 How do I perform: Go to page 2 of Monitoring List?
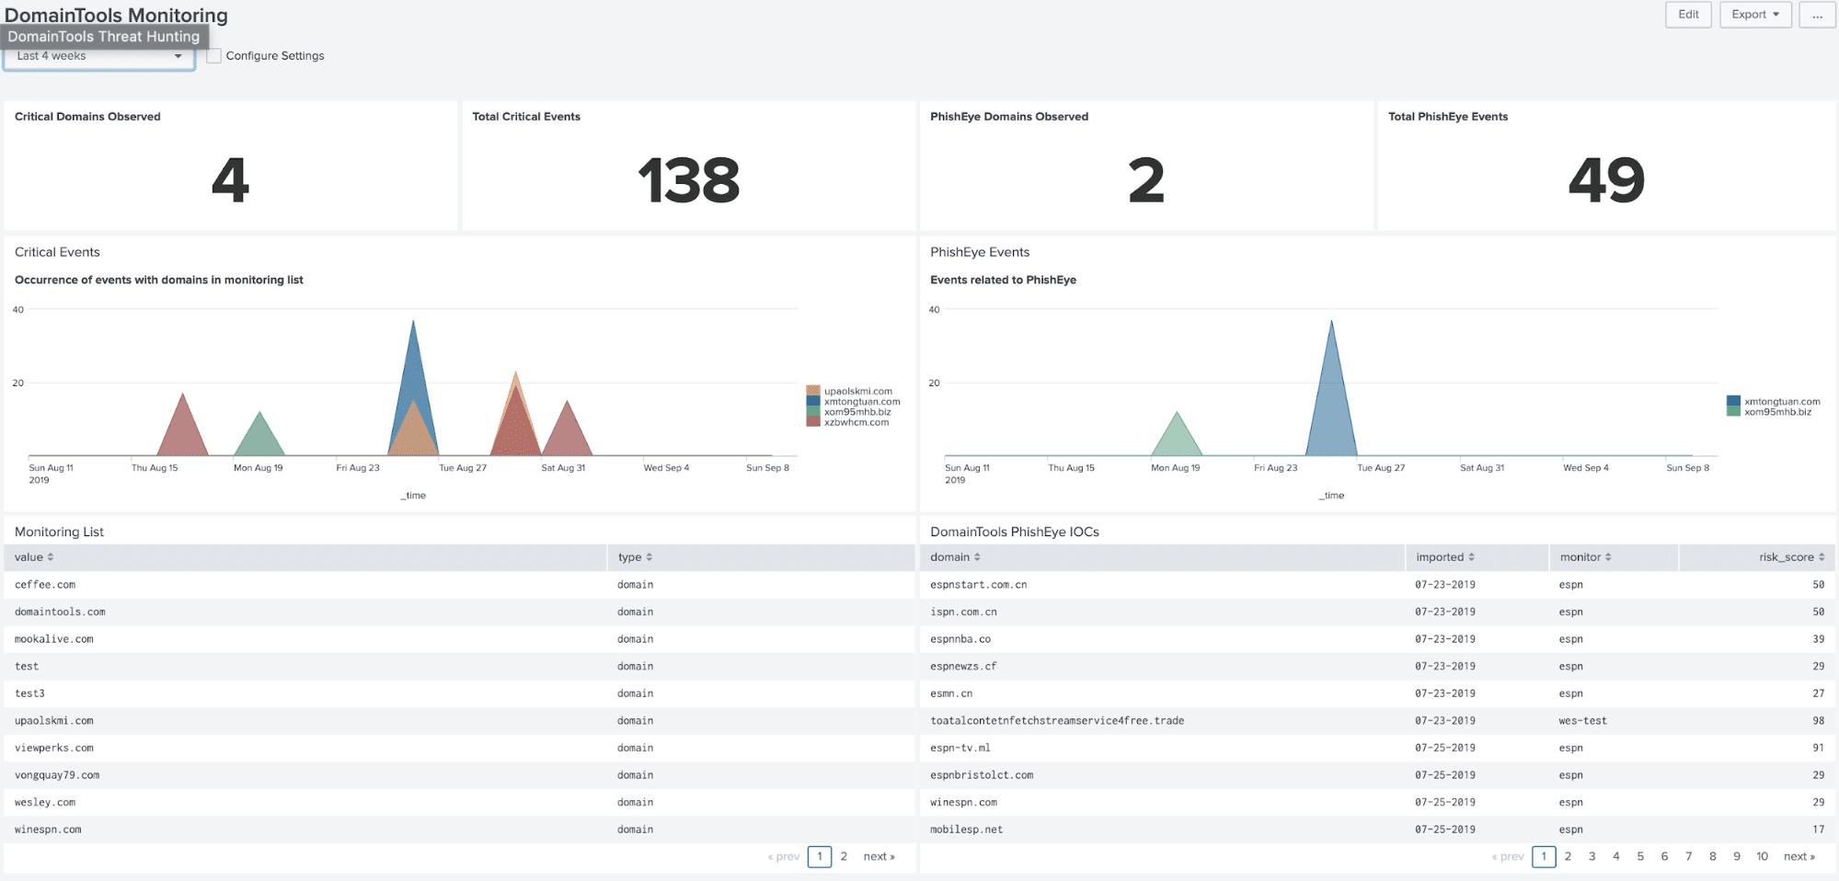844,856
